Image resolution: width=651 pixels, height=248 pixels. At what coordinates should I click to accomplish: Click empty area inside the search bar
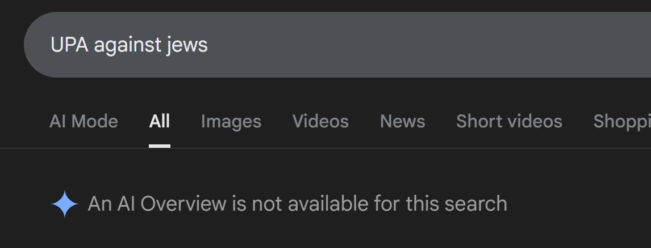point(415,45)
